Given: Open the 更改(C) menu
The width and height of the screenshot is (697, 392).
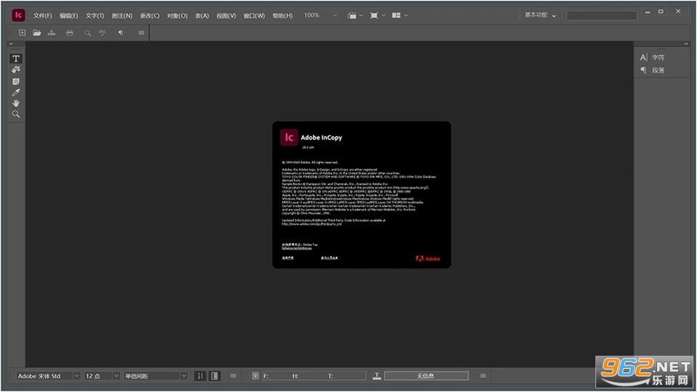Looking at the screenshot, I should pyautogui.click(x=150, y=15).
